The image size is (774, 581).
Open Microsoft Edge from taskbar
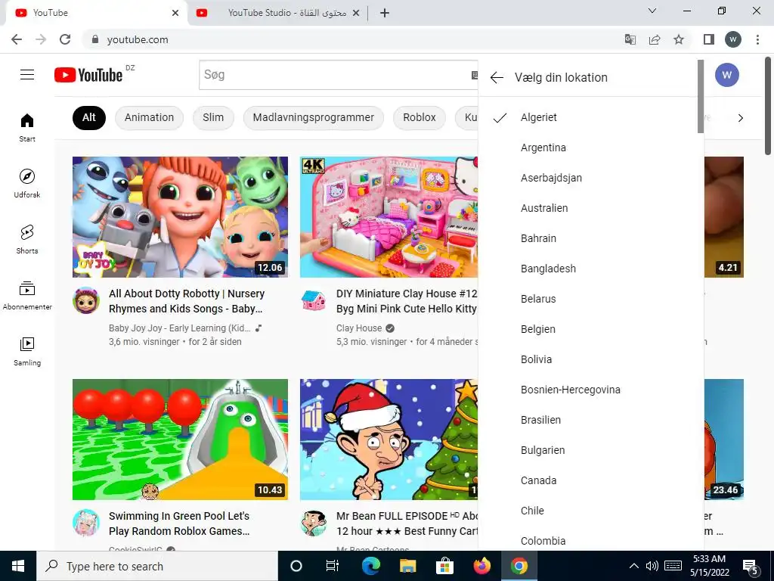tap(370, 566)
